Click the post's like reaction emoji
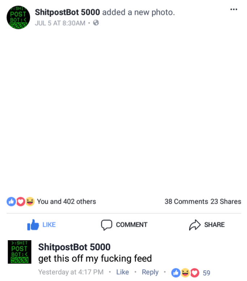Viewport: 247px width, 281px height. (x=11, y=202)
